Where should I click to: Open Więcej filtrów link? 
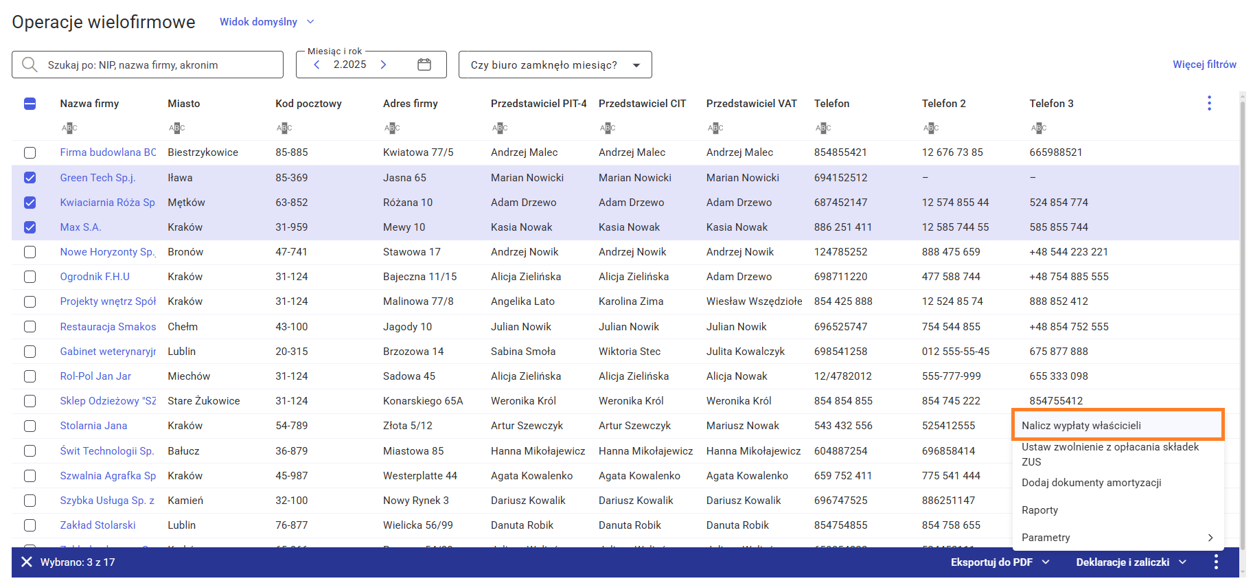(1204, 64)
